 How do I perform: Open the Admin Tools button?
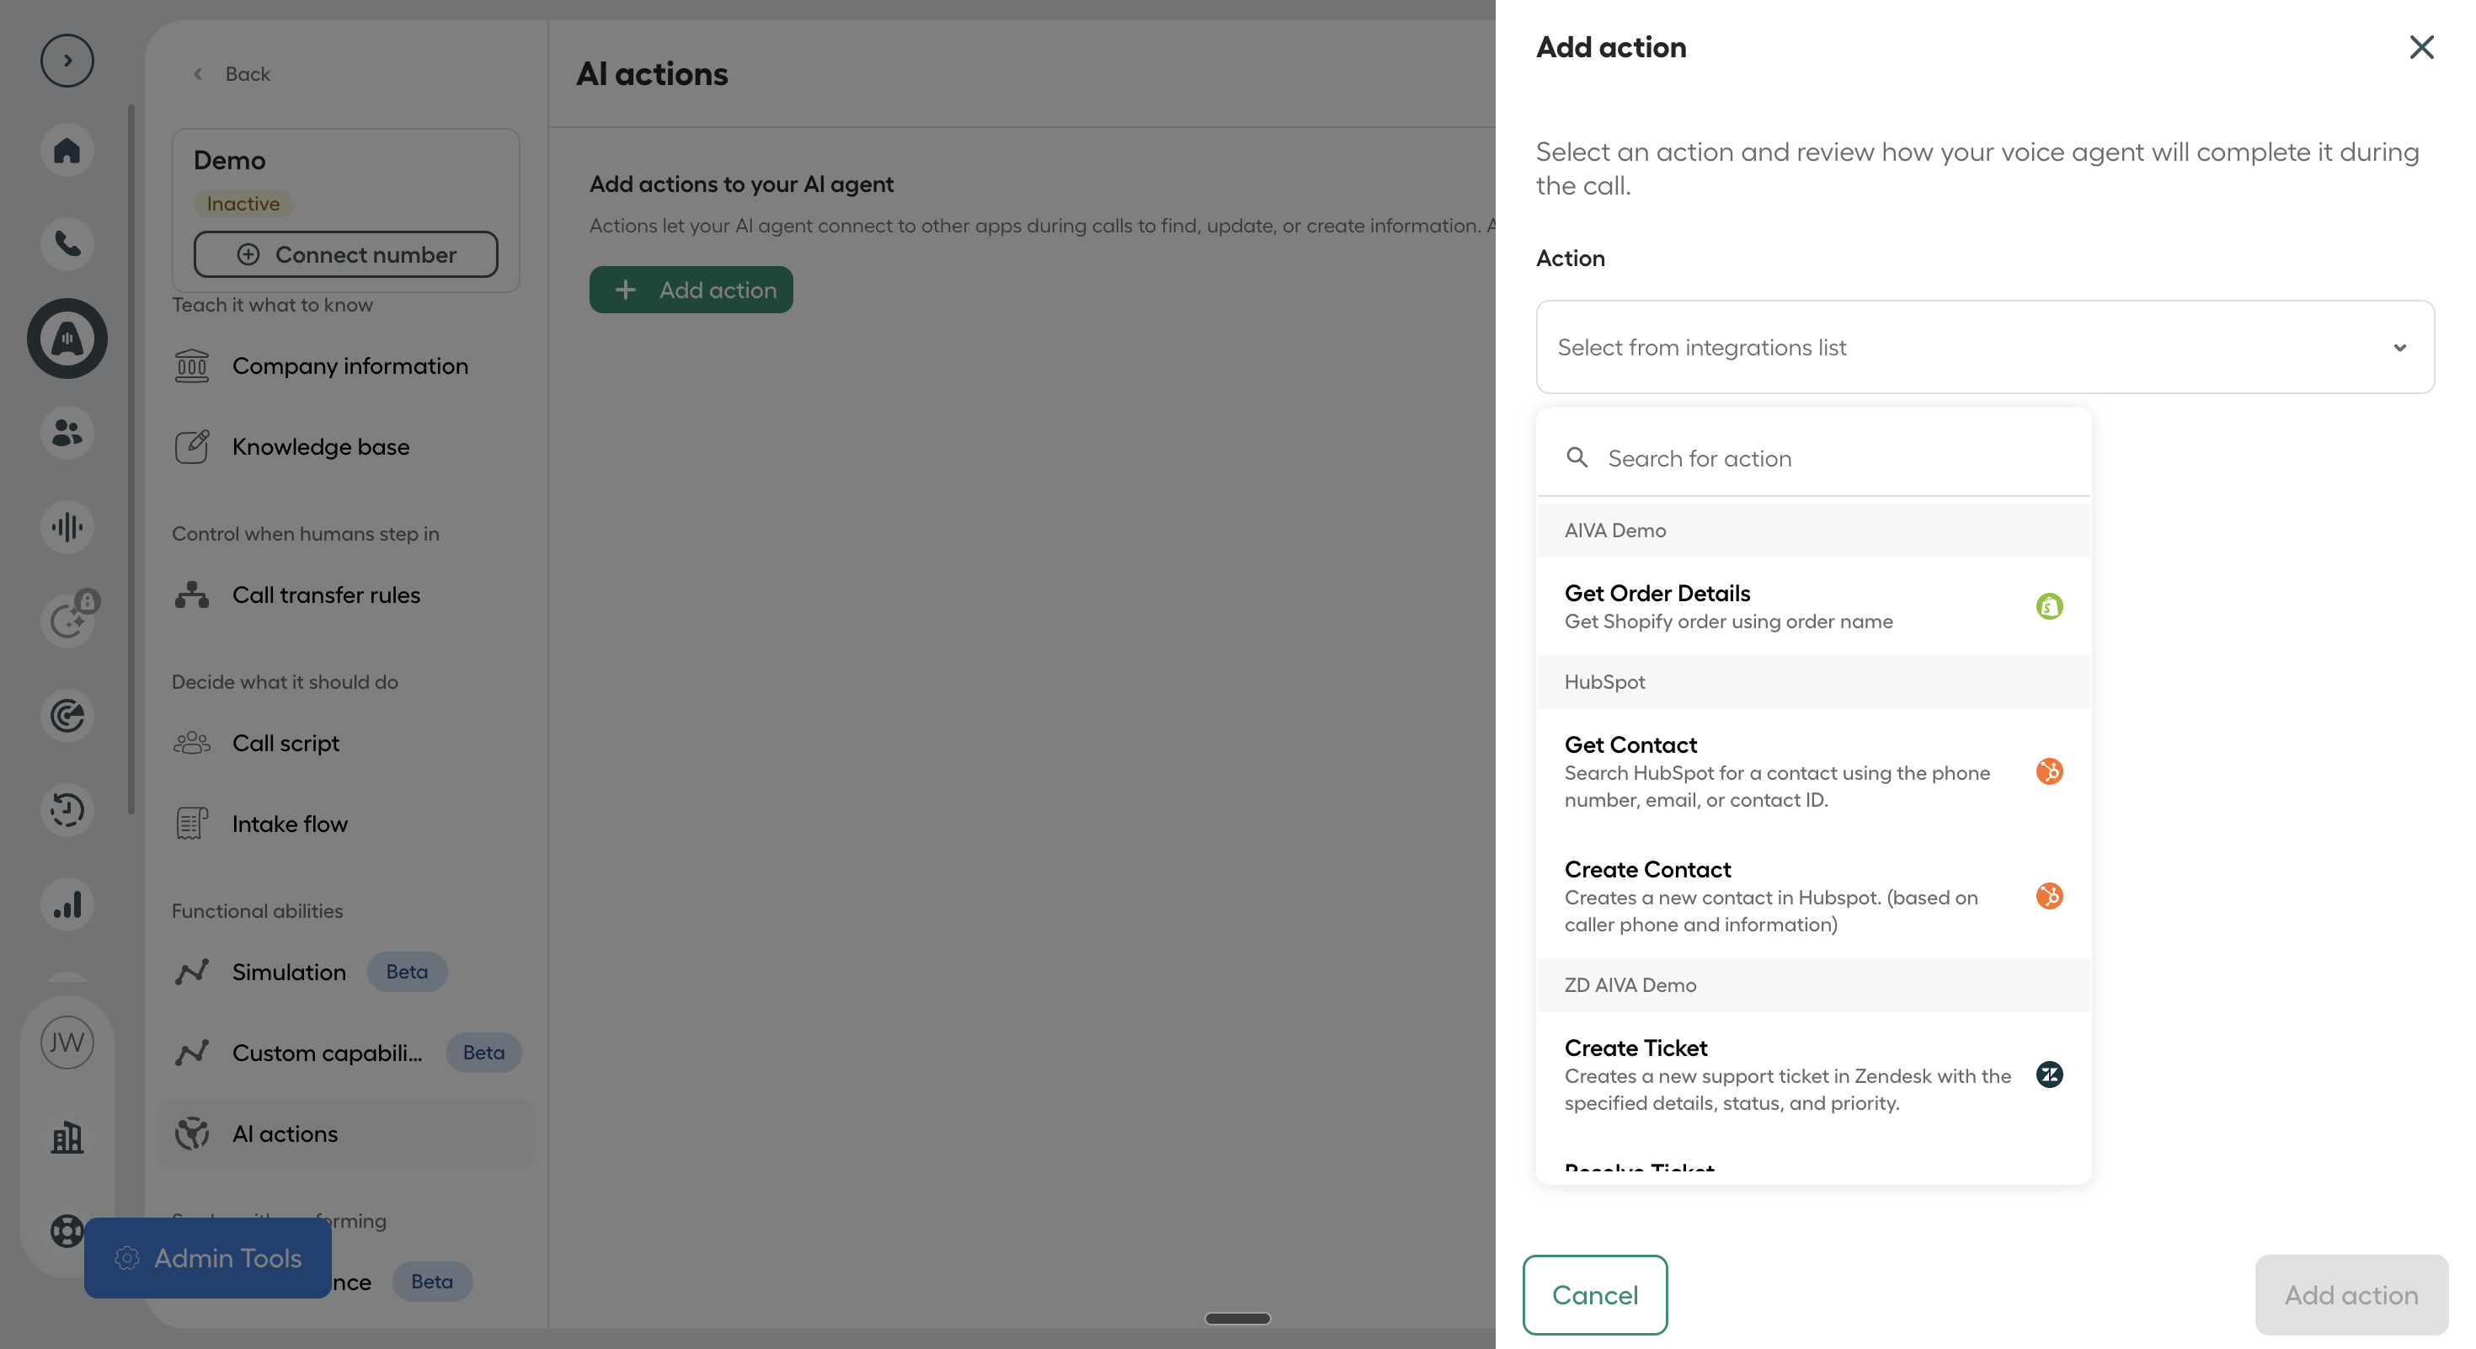coord(208,1258)
